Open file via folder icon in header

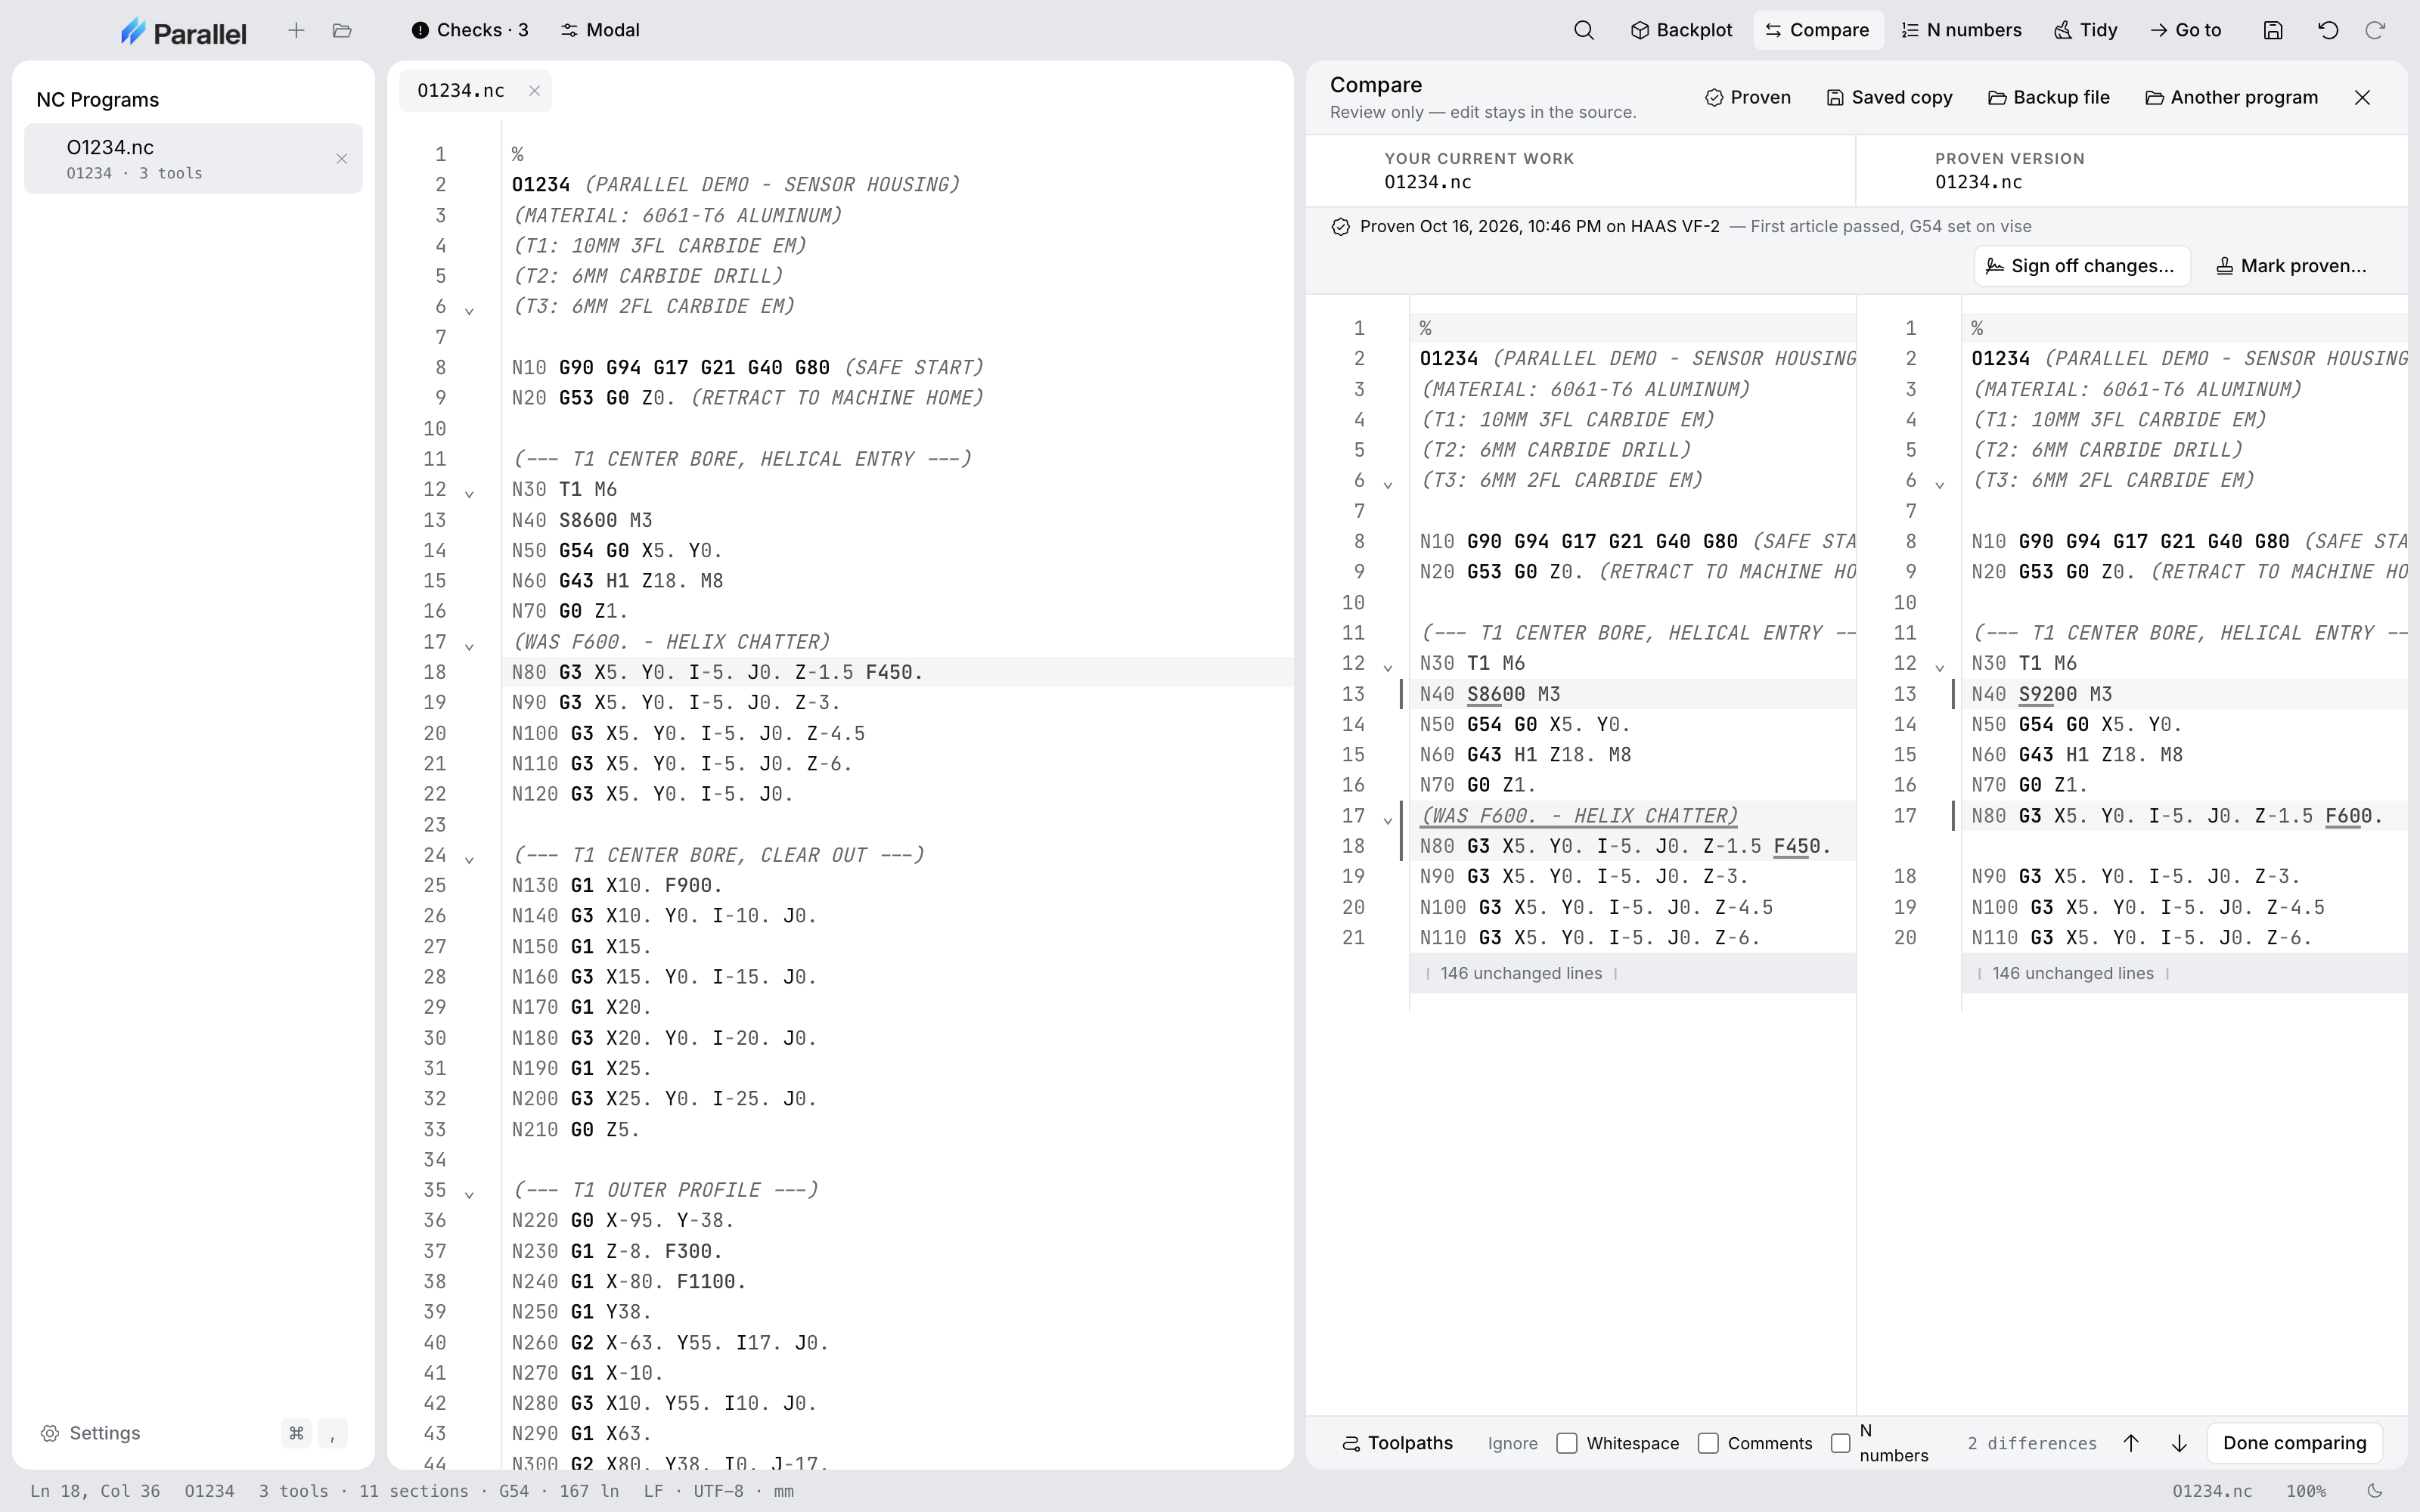click(342, 30)
